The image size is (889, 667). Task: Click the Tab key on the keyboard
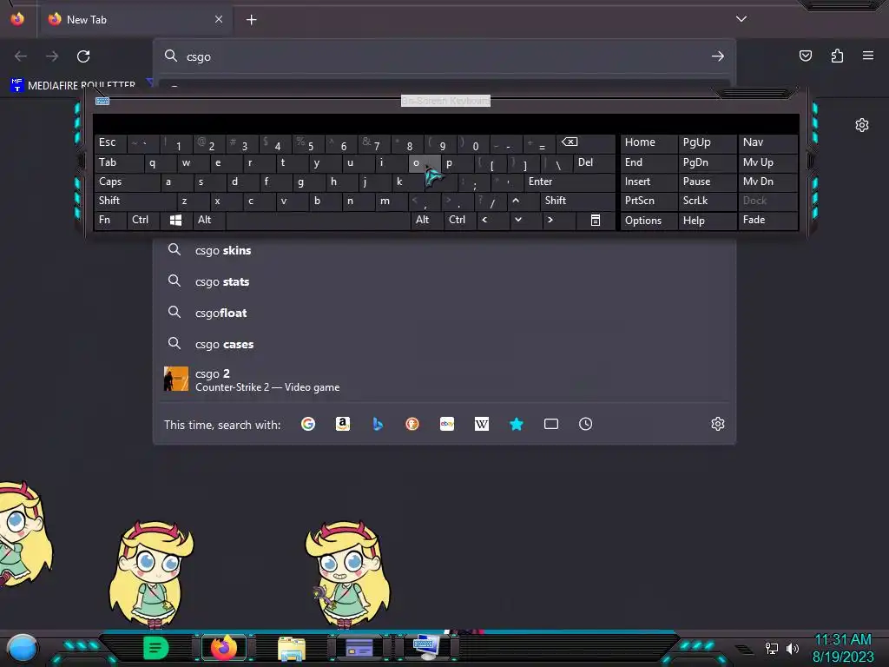point(118,162)
